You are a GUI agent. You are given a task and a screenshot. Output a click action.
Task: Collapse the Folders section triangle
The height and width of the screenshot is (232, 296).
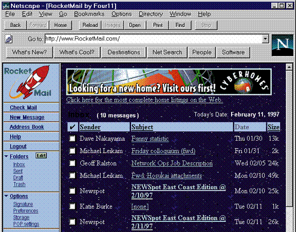(6, 157)
